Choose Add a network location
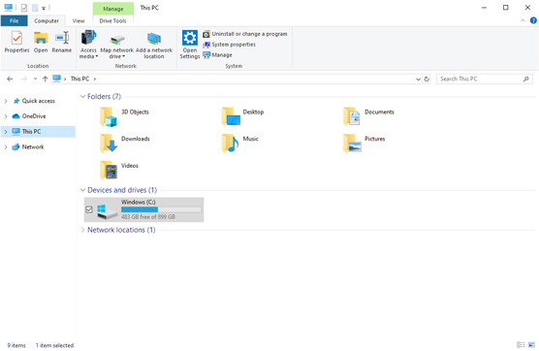 (154, 46)
